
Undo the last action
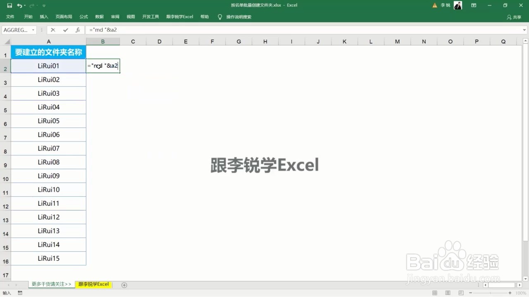[x=19, y=5]
